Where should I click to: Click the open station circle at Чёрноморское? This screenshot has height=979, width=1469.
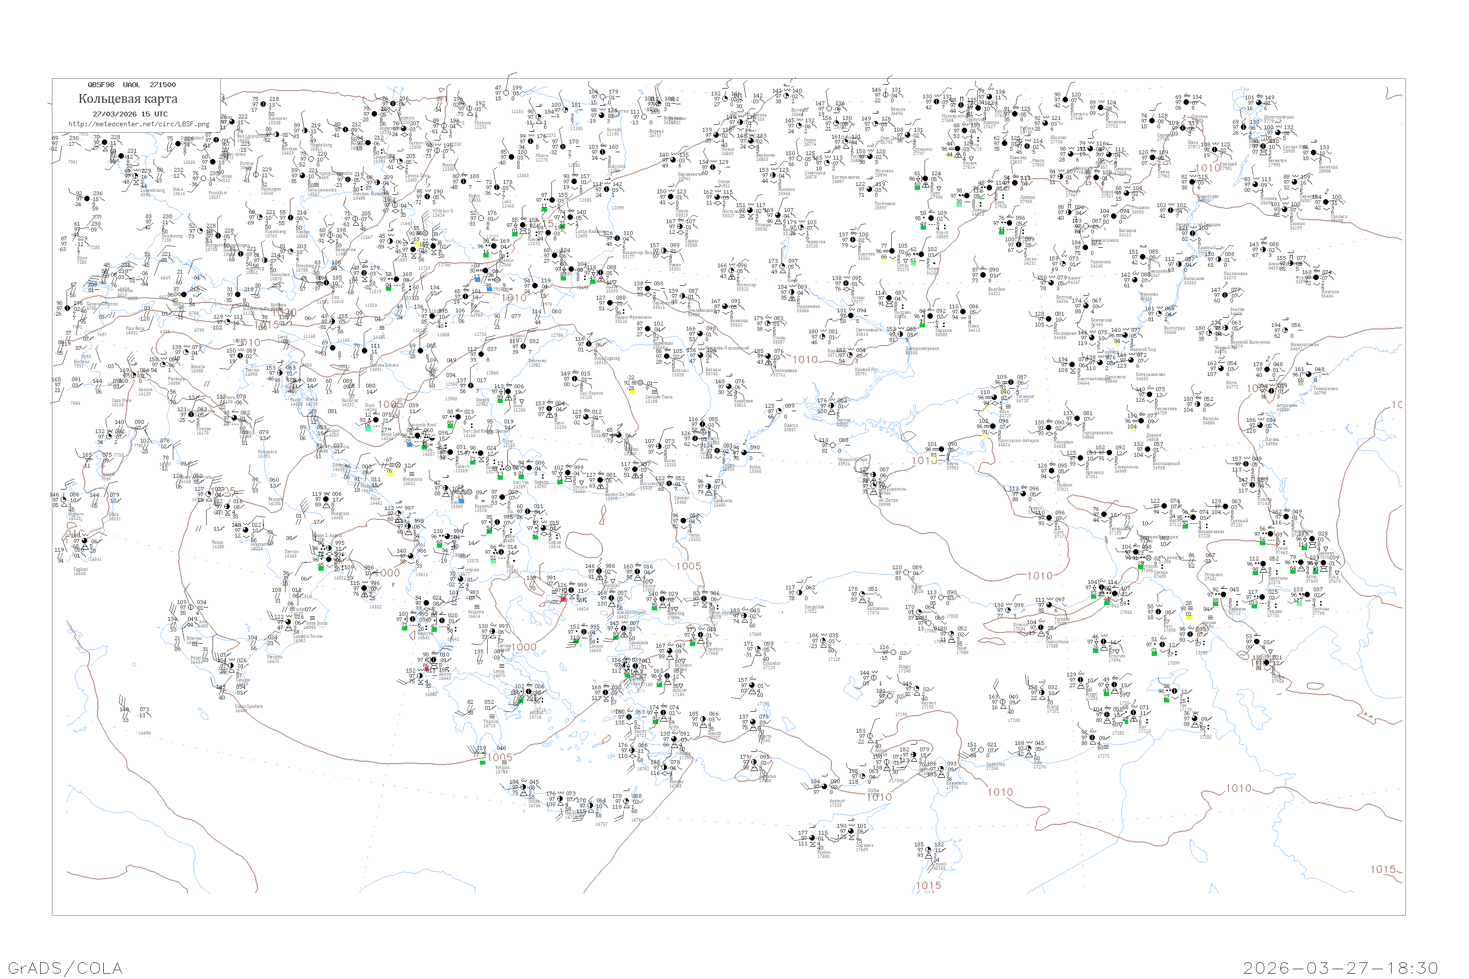[832, 445]
